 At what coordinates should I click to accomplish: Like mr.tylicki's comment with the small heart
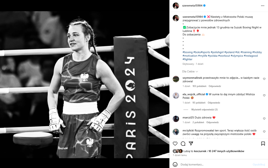click(x=264, y=132)
